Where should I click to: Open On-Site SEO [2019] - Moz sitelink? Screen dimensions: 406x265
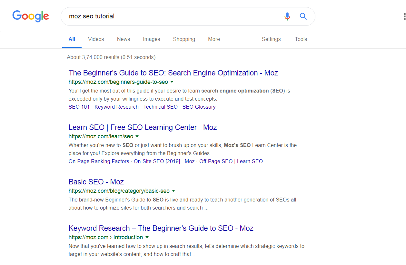[x=164, y=161]
